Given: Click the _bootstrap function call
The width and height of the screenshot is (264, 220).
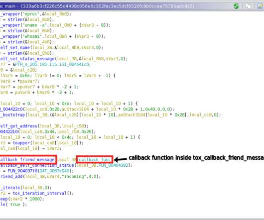Looking at the screenshot, I should [12, 114].
